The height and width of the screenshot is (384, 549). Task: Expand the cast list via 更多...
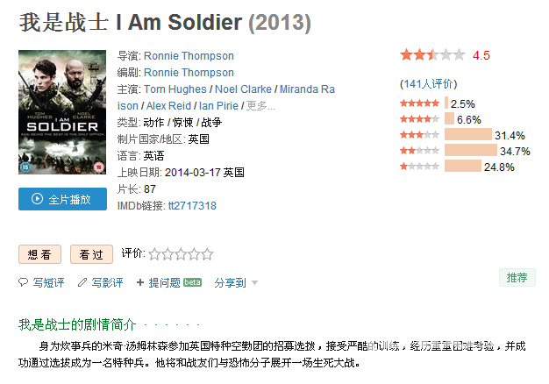pyautogui.click(x=260, y=106)
